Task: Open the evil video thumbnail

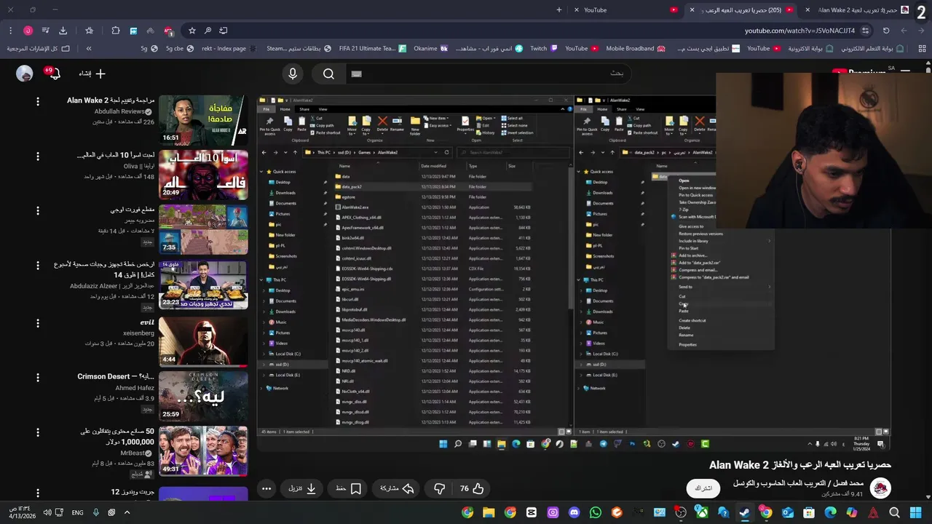Action: [203, 341]
